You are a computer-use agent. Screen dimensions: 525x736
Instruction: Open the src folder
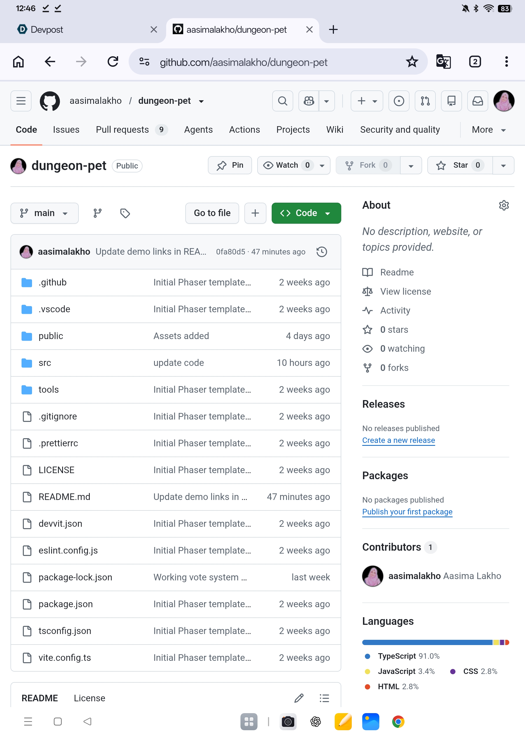coord(45,363)
